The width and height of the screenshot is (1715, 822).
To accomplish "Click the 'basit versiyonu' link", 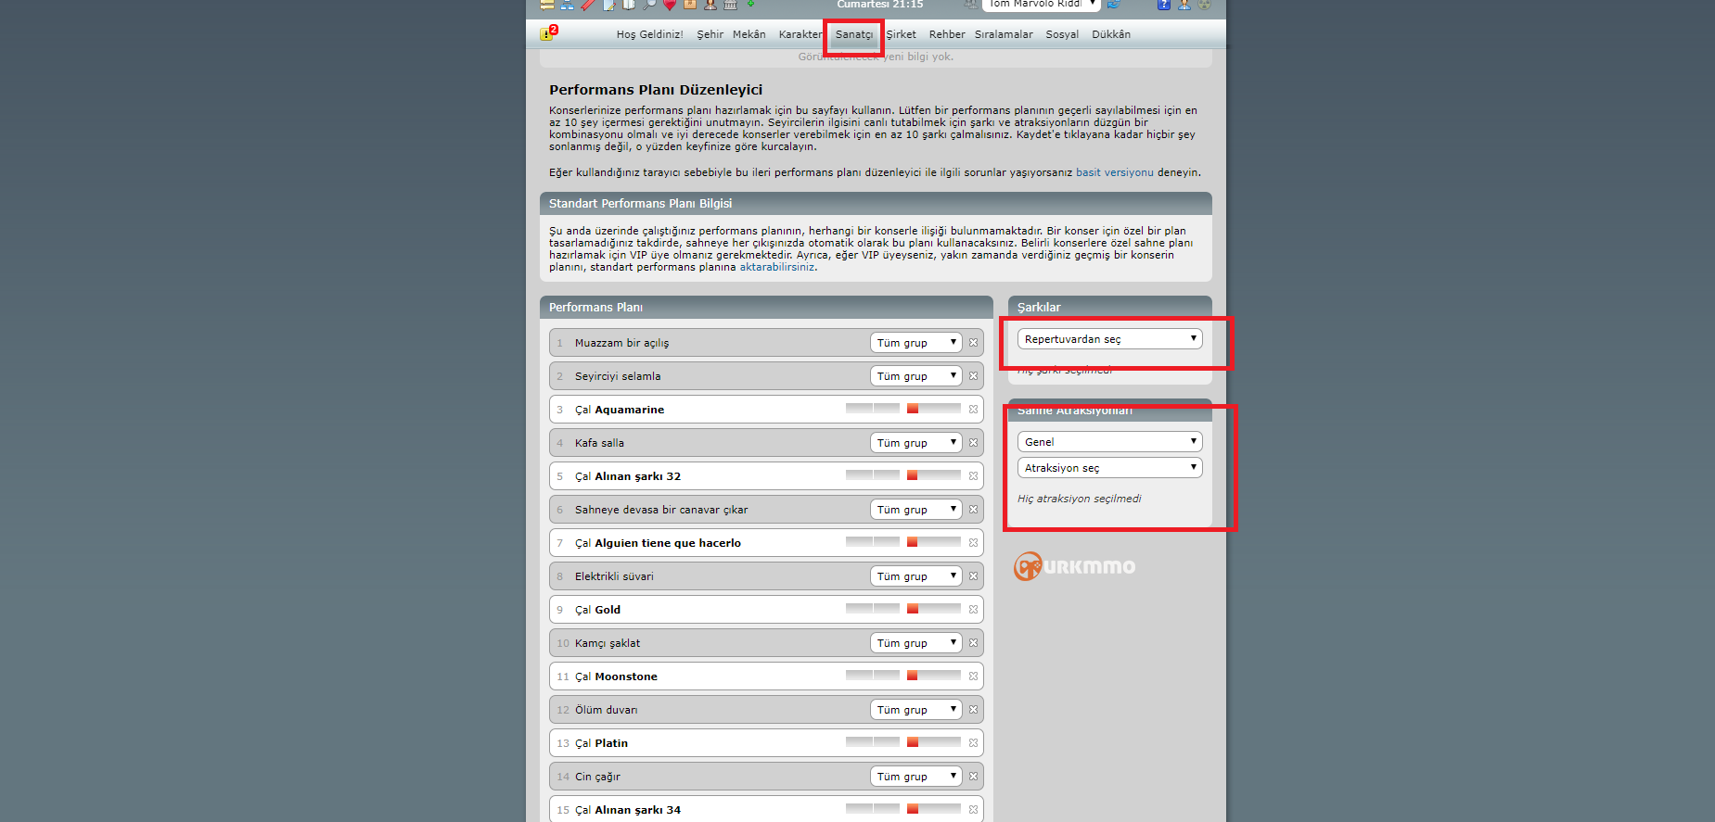I will pos(1114,172).
